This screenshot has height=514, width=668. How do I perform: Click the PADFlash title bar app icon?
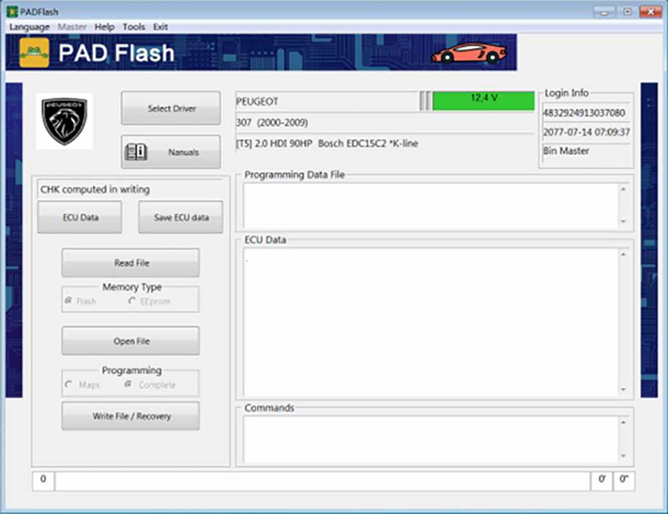pos(12,11)
